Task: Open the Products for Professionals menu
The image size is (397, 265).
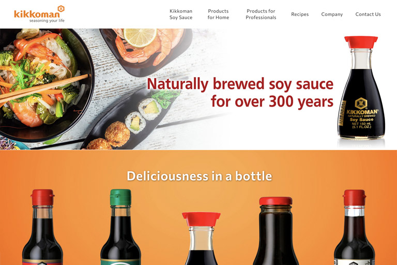Action: click(x=261, y=14)
